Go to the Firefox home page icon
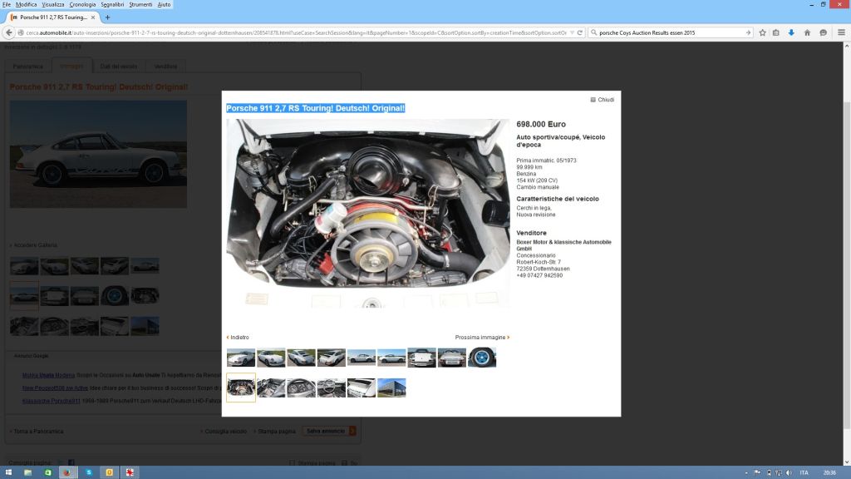This screenshot has height=479, width=851. (807, 32)
